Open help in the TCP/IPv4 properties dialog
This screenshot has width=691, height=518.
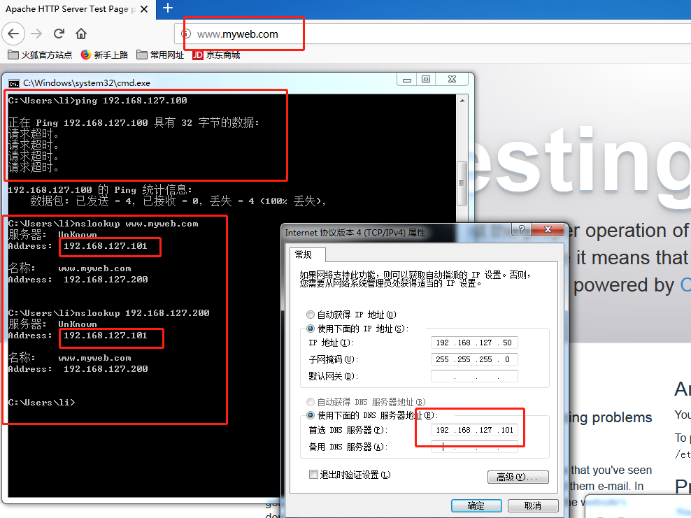tap(522, 229)
